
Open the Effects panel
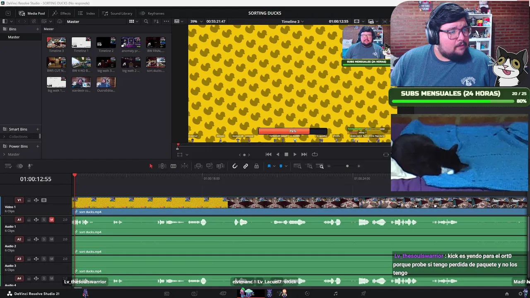61,13
